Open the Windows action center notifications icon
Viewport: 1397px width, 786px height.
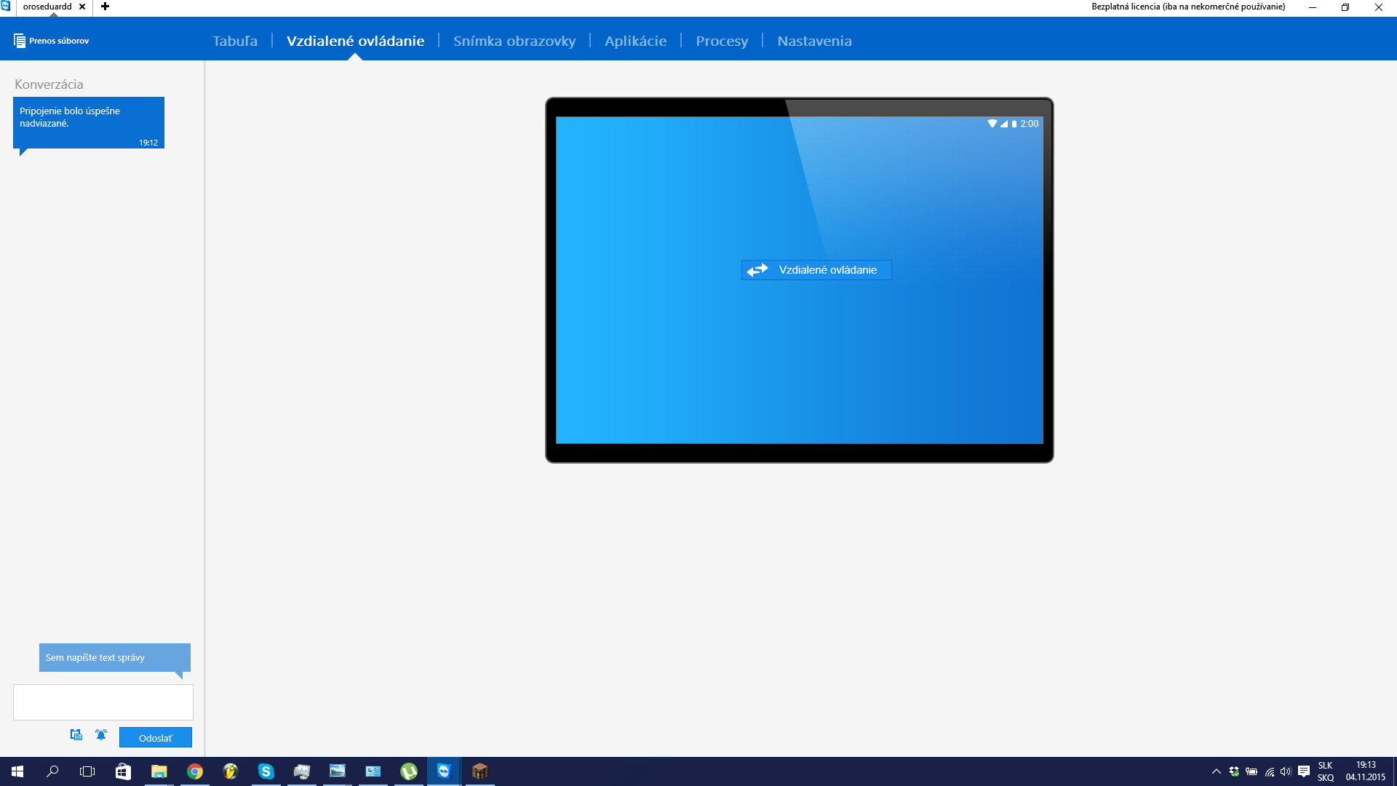click(x=1304, y=771)
